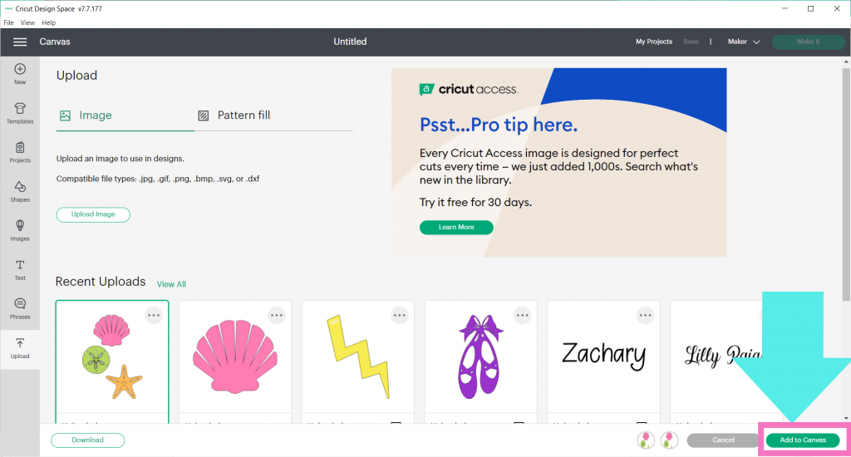Click the vertical scrollbar on the right

846,184
